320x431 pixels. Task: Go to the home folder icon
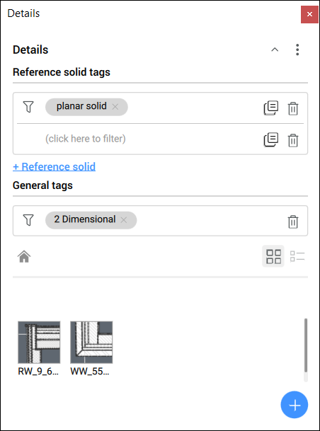point(24,257)
